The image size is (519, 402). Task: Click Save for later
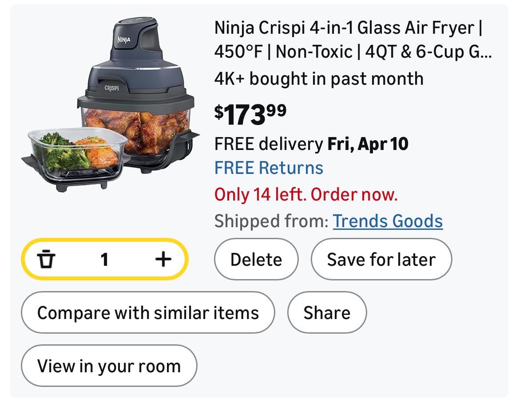coord(381,259)
